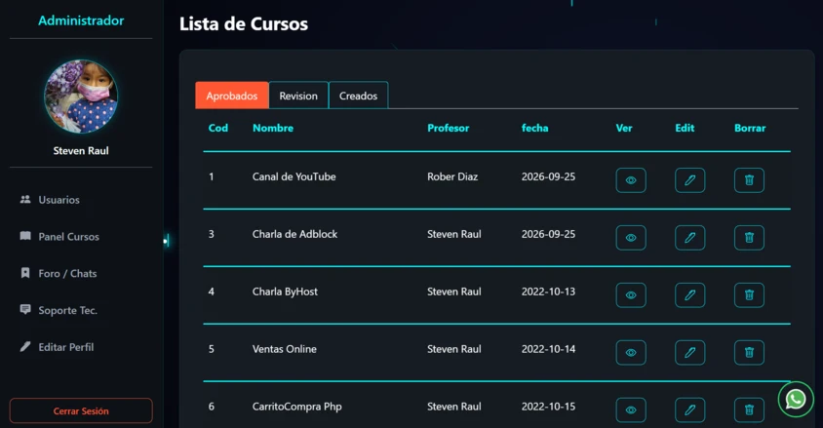823x428 pixels.
Task: Click the Administrador heading
Action: click(x=81, y=20)
